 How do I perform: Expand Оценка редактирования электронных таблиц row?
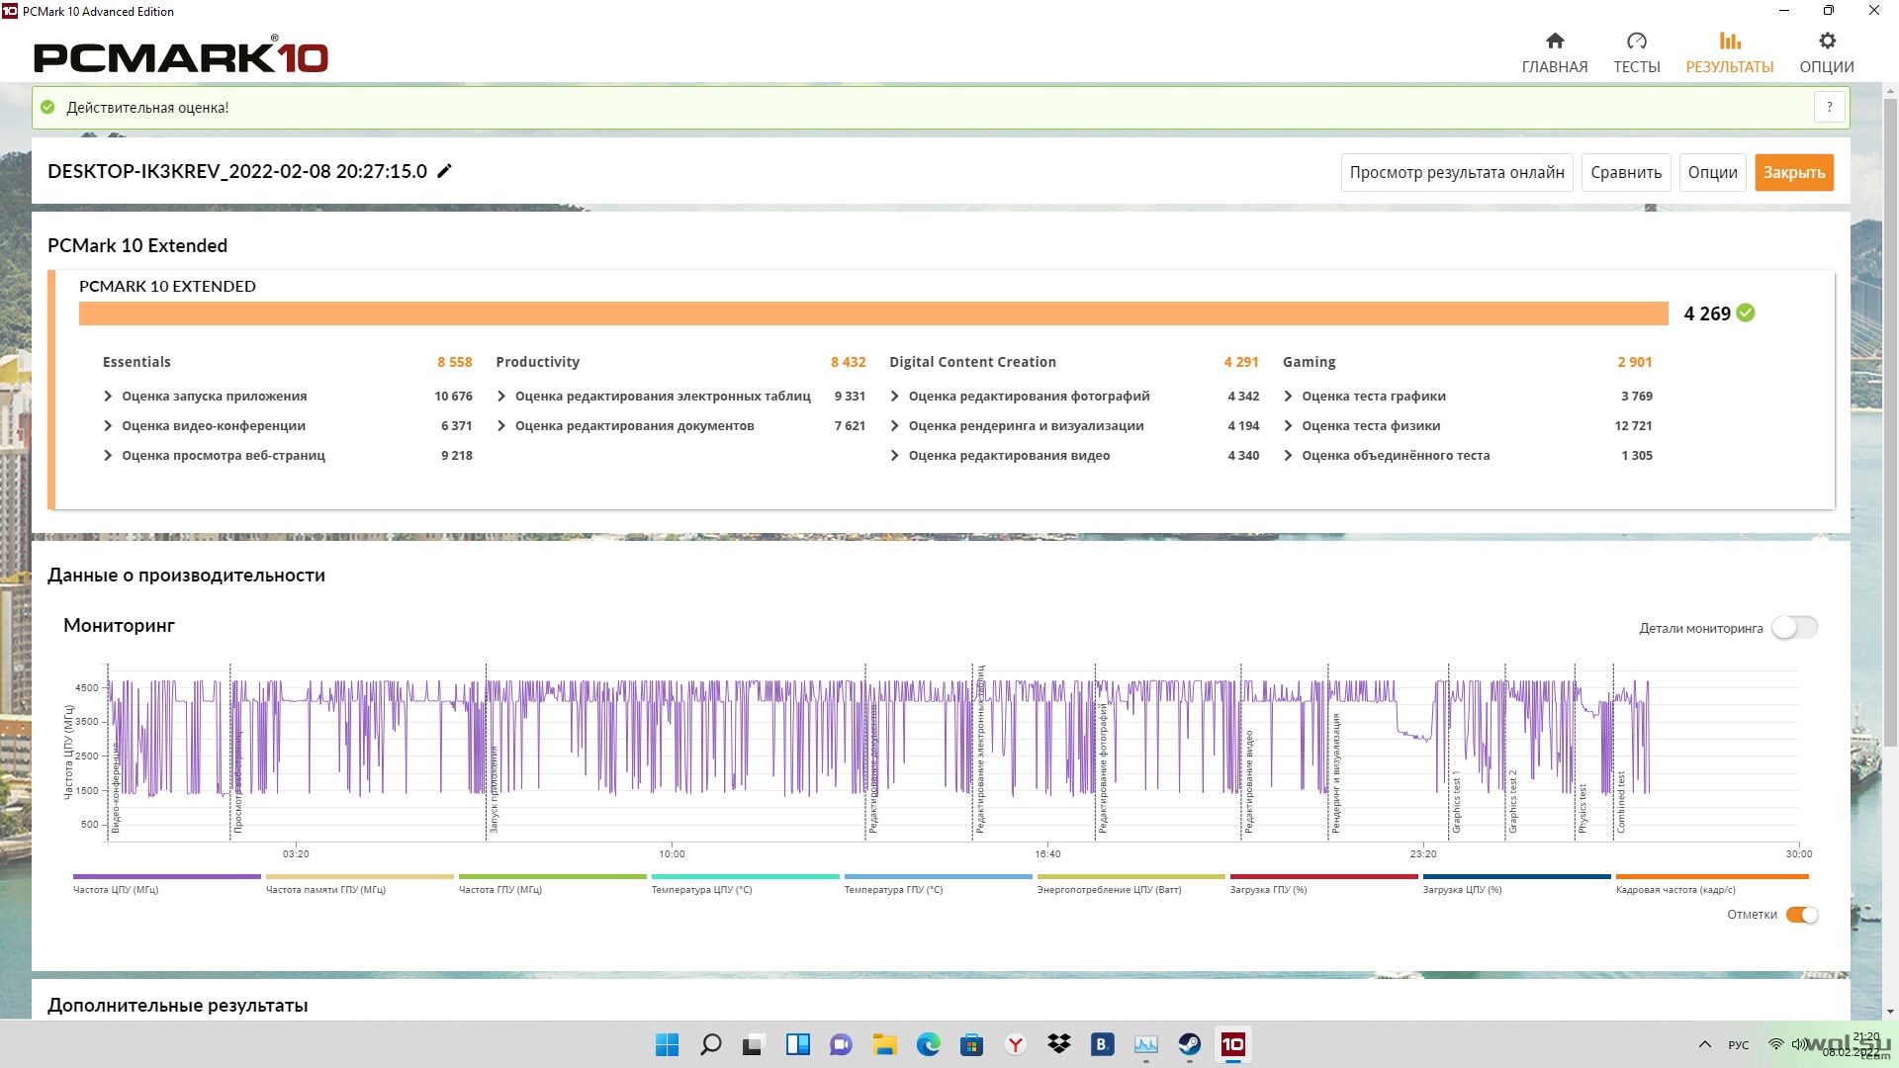501,397
